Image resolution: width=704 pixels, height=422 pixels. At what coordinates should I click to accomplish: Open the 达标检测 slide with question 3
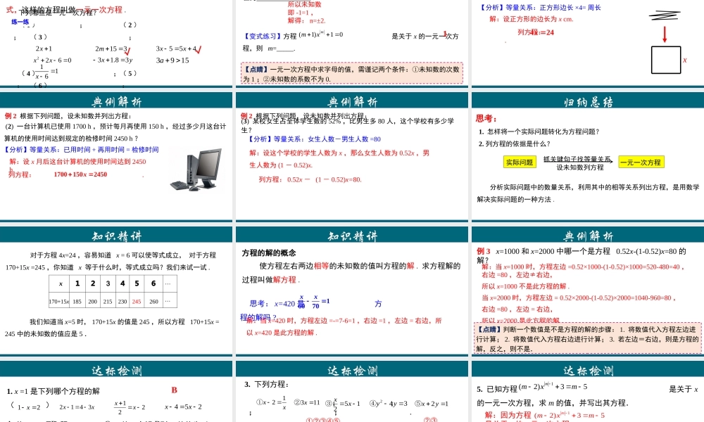coord(352,392)
